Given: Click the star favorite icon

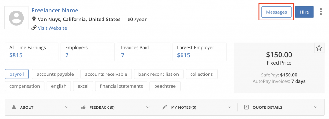Looking at the screenshot, I should [x=319, y=48].
